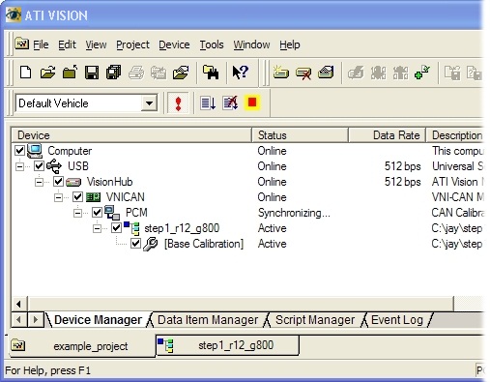490x382 pixels.
Task: Click the download list arrow icon
Action: coord(208,103)
